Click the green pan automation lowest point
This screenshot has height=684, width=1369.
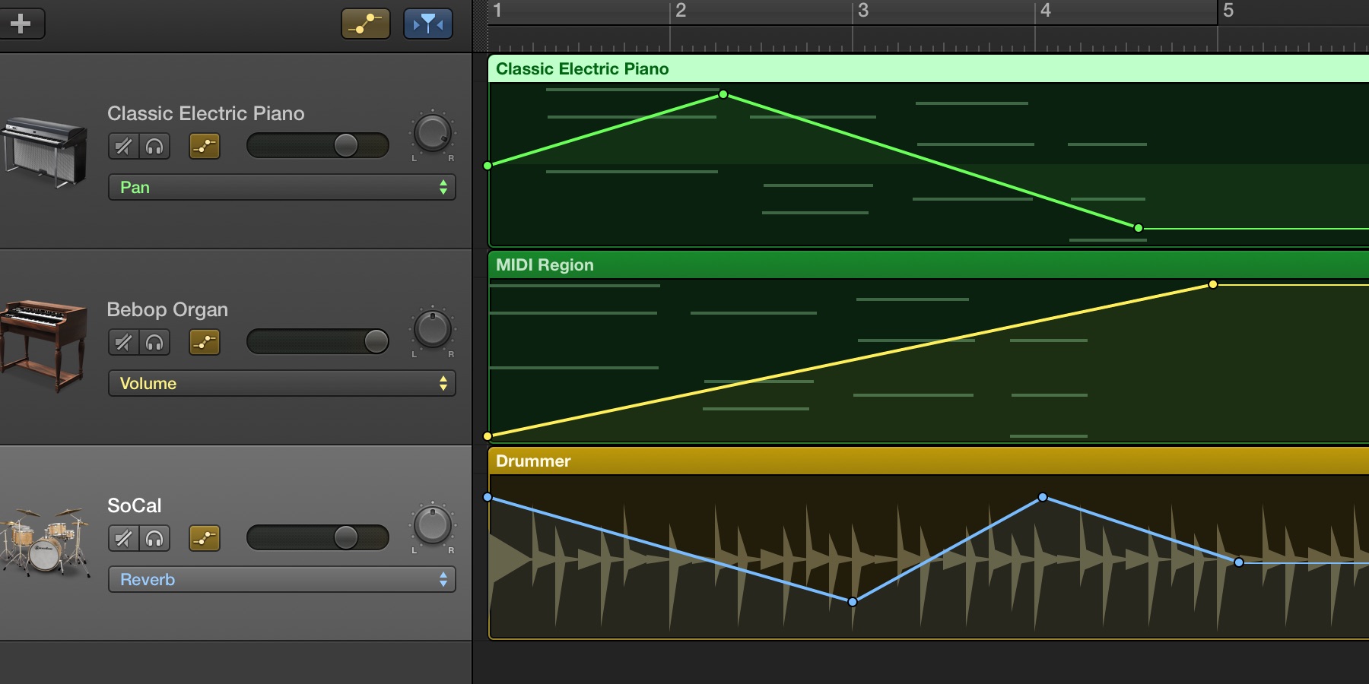[1139, 228]
